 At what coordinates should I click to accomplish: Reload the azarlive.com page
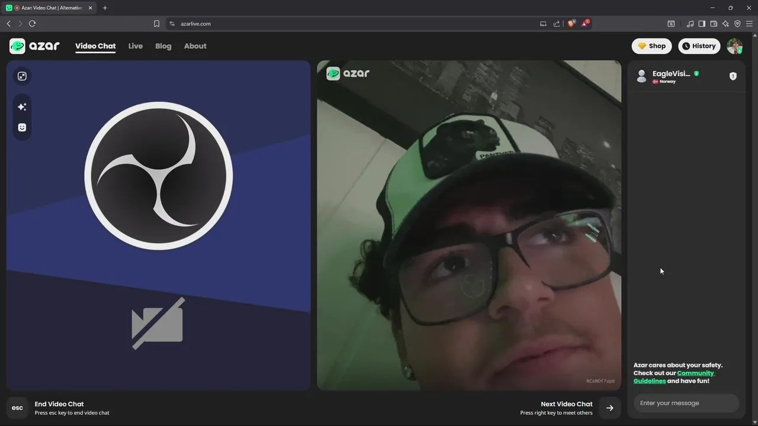click(x=33, y=24)
